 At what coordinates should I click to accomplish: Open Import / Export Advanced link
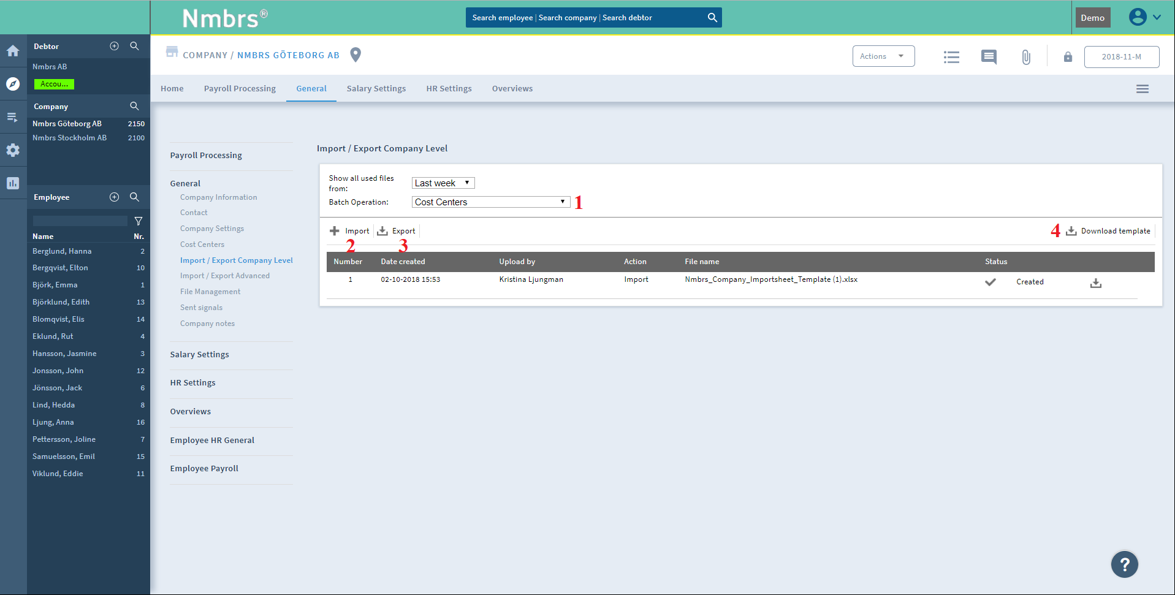(x=225, y=276)
